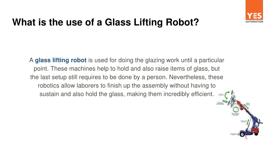Click the text 'incredibly efficient.'
The height and width of the screenshot is (155, 276).
click(188, 94)
